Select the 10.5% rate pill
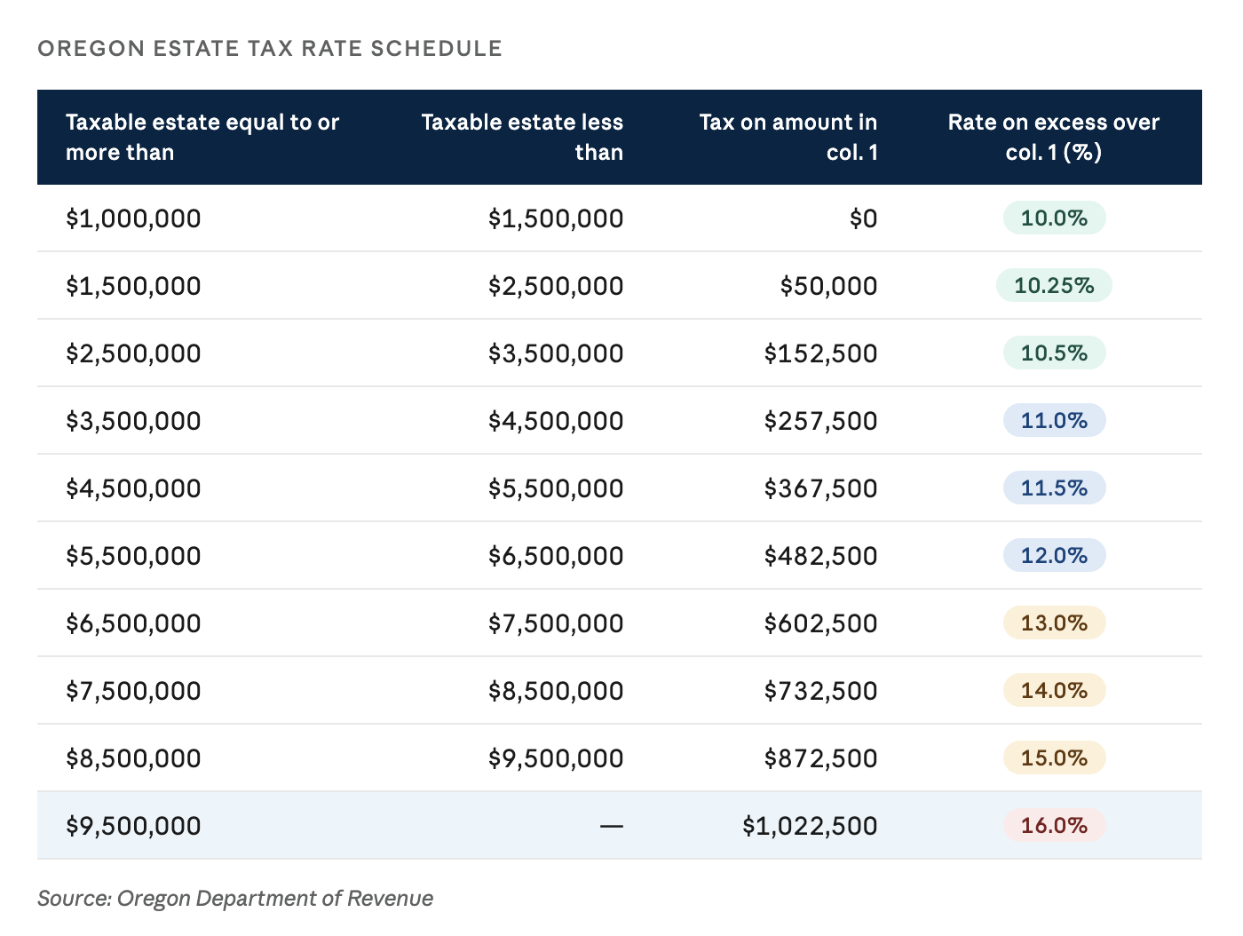1243x936 pixels. tap(1054, 353)
